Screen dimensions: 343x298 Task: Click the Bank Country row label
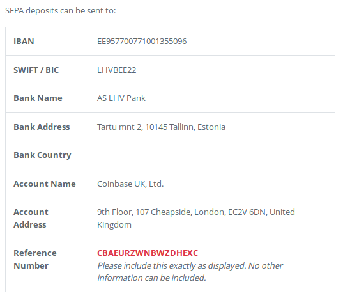pos(42,155)
